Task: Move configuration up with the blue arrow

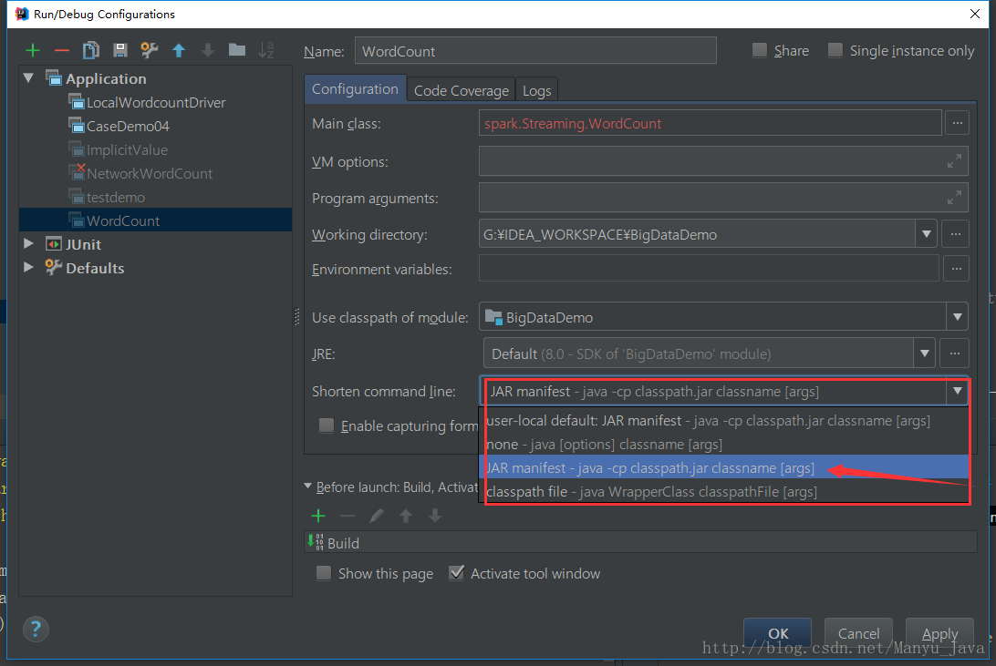Action: click(179, 50)
